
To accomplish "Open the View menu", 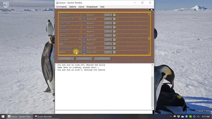I will pos(102,7).
